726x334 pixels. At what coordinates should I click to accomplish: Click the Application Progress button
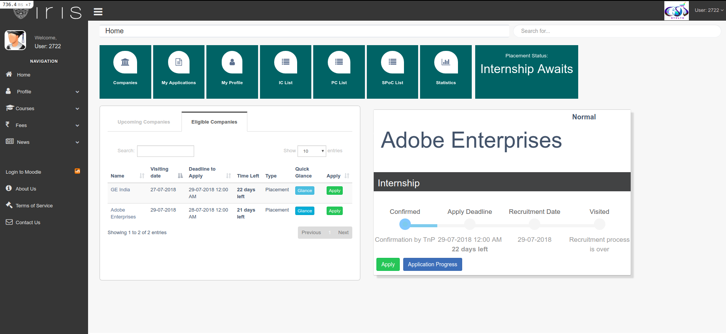pyautogui.click(x=432, y=264)
